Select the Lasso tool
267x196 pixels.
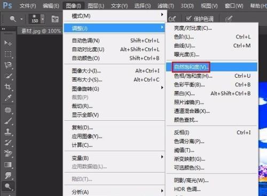(x=8, y=65)
